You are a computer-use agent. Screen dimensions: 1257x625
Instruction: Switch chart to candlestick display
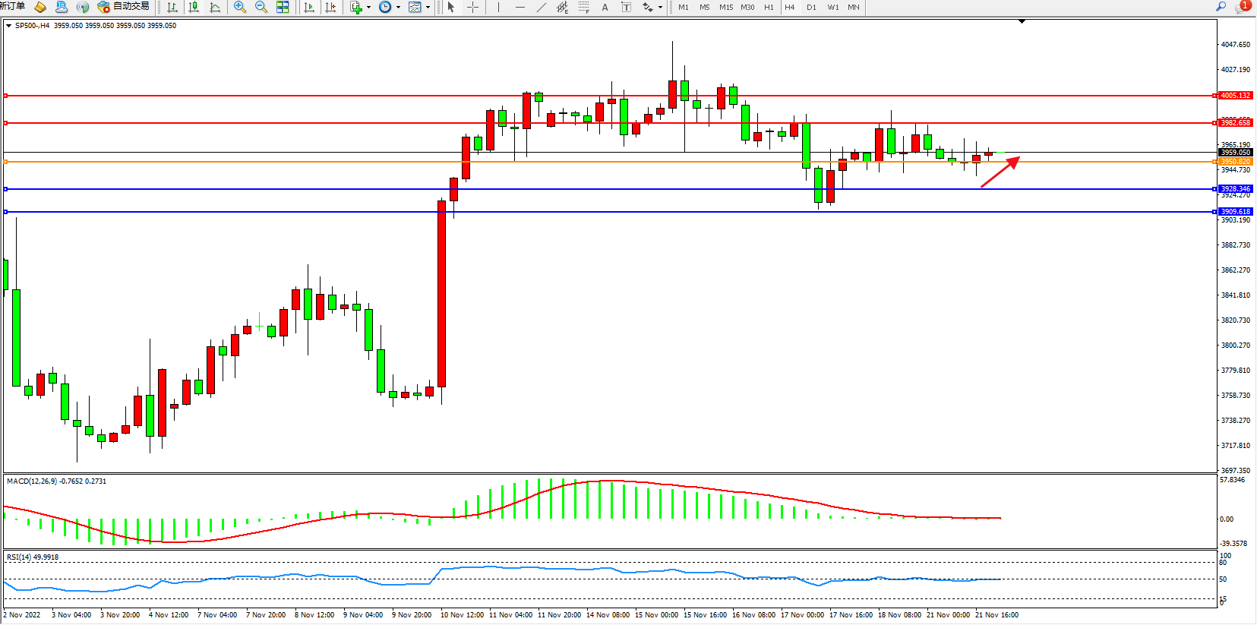pos(194,7)
